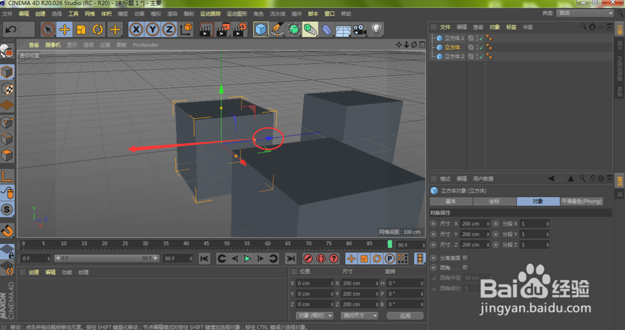
Task: Click the 尺寸.X animation radio dot
Action: coord(434,224)
